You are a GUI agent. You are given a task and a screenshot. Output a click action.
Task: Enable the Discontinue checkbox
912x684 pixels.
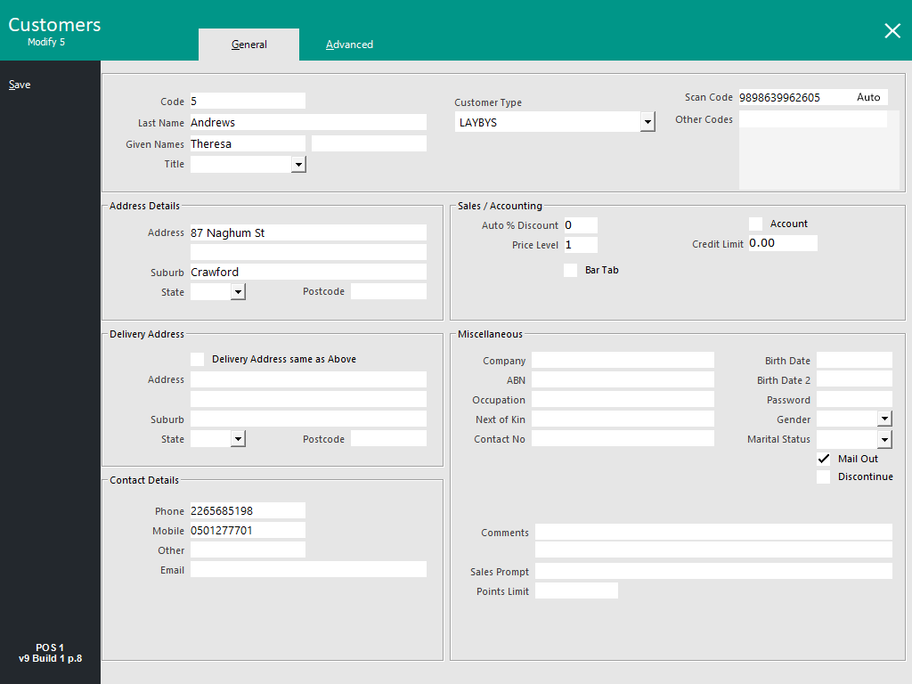click(x=823, y=476)
